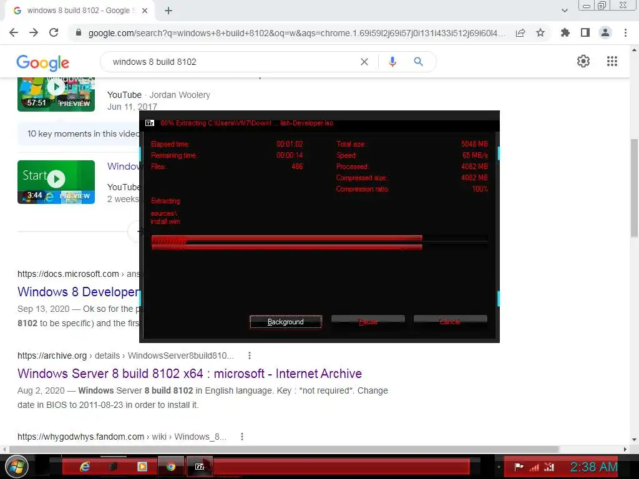Click the '65 MB/s' speed value
This screenshot has height=479, width=639.
tap(475, 155)
